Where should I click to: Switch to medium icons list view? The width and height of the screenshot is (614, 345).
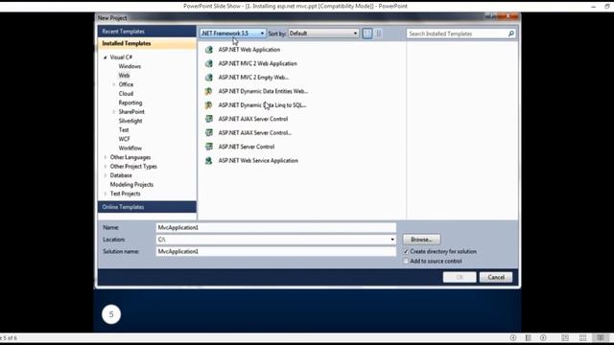378,34
